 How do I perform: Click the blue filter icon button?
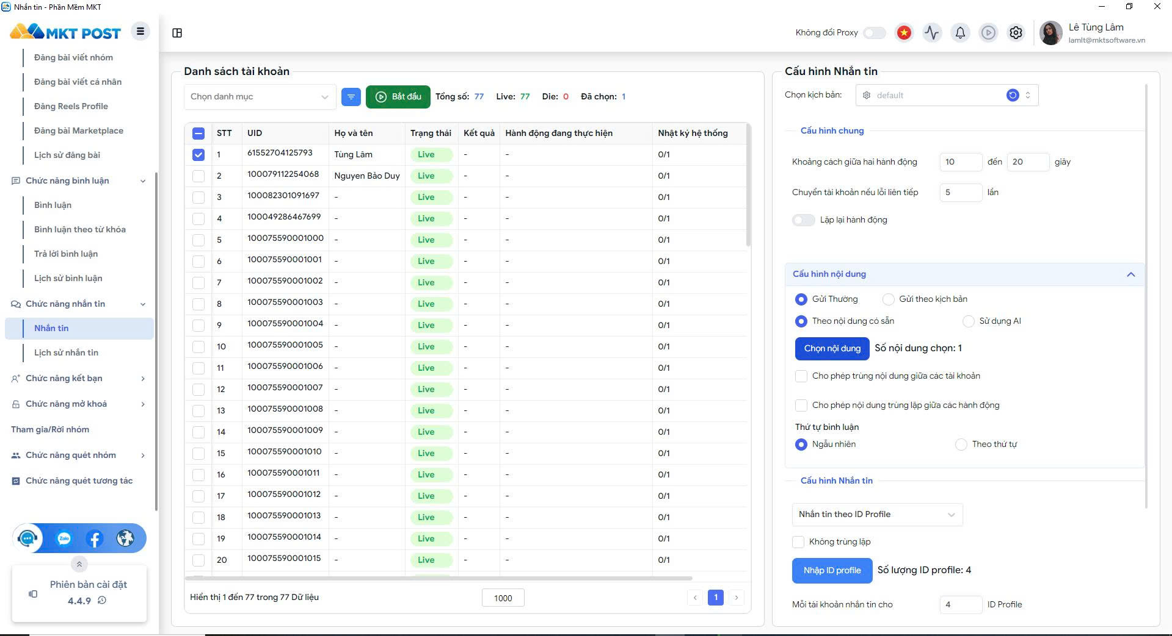tap(351, 96)
